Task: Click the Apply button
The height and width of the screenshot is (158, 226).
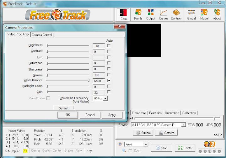Action: pos(112,115)
